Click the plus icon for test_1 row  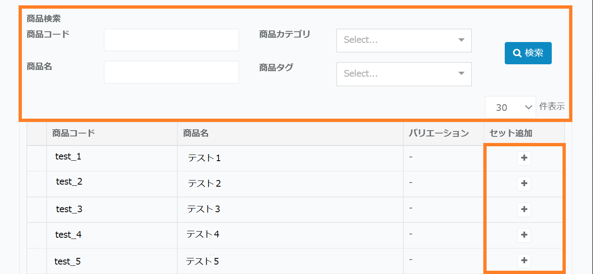524,158
